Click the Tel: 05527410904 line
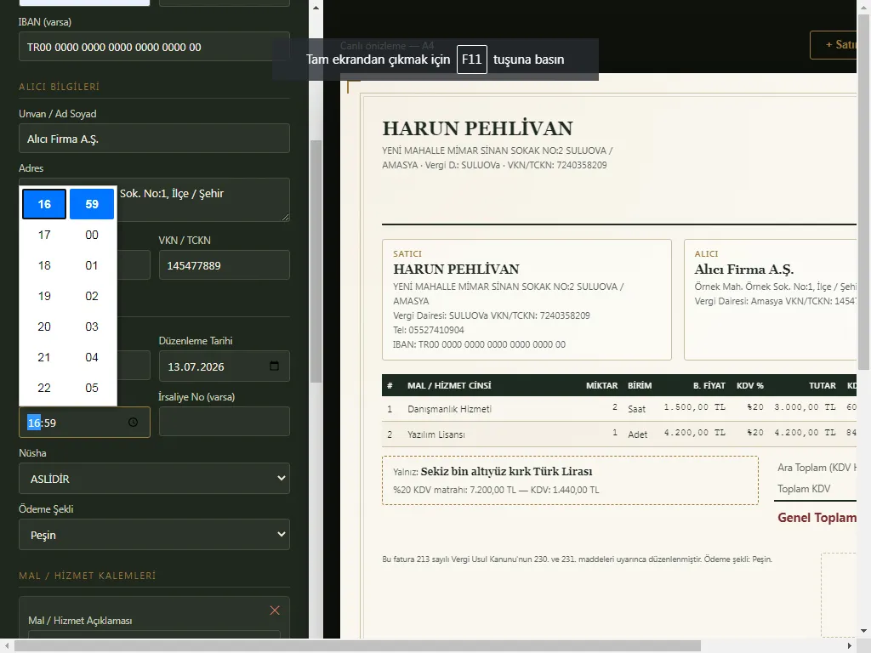871x653 pixels. pos(429,330)
